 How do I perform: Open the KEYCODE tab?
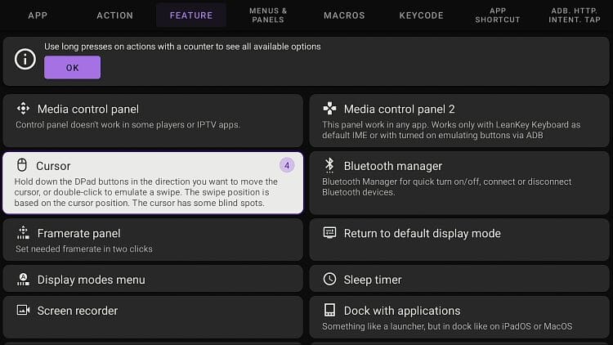pyautogui.click(x=421, y=16)
